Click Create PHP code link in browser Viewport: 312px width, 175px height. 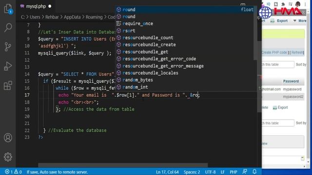click(x=274, y=52)
